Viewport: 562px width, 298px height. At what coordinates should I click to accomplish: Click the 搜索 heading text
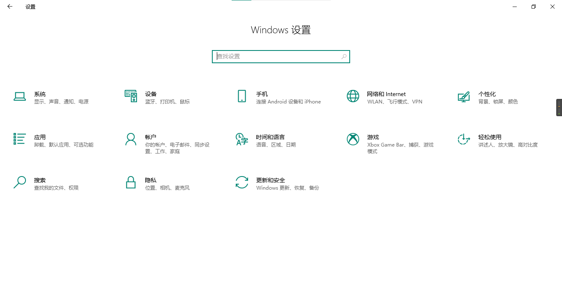(x=40, y=180)
